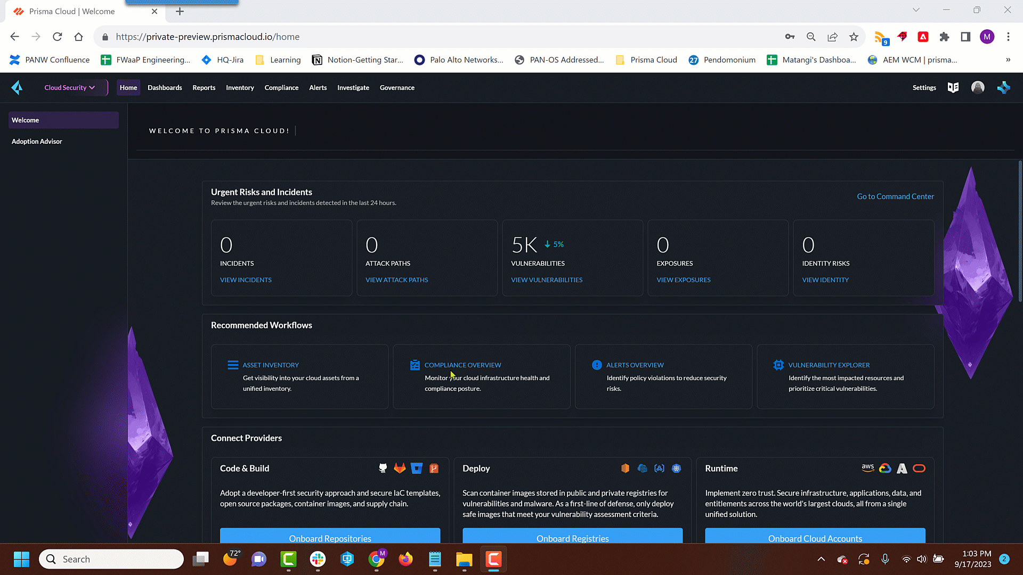Viewport: 1023px width, 575px height.
Task: Expand the Chrome tab search chevron
Action: pyautogui.click(x=916, y=10)
